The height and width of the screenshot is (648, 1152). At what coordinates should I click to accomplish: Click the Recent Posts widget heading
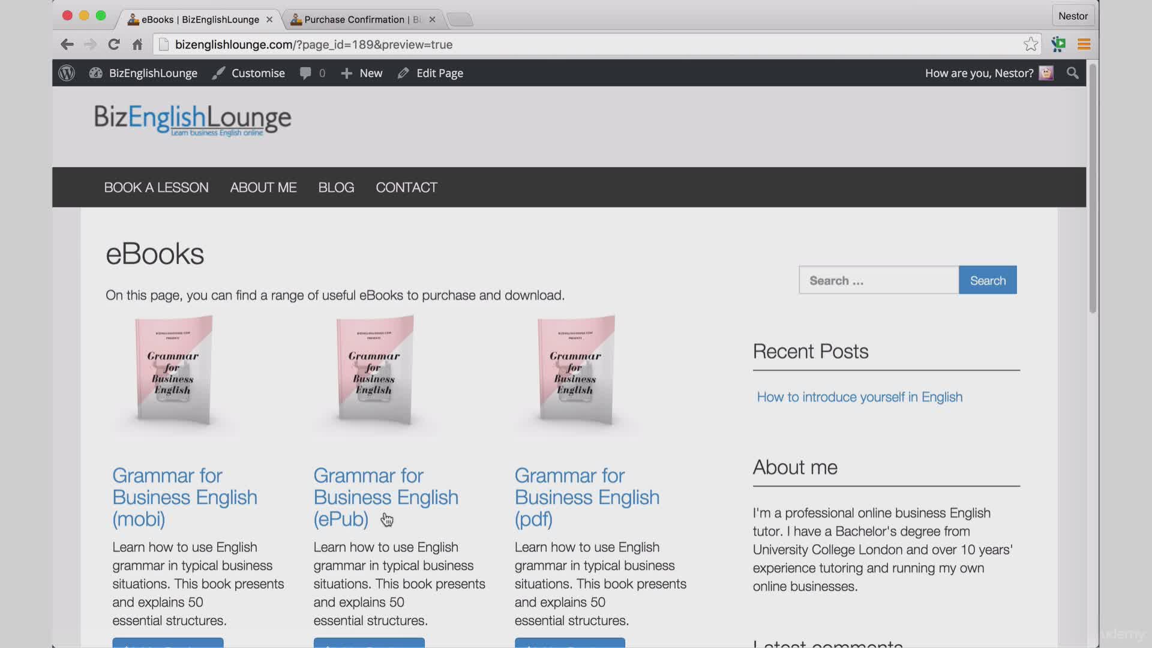811,352
